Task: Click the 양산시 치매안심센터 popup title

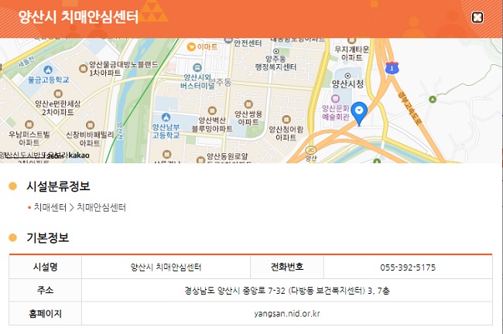Action: (x=78, y=17)
